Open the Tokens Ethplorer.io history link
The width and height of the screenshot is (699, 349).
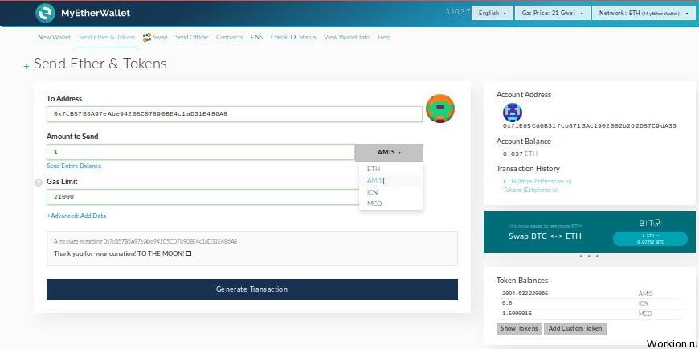[530, 190]
